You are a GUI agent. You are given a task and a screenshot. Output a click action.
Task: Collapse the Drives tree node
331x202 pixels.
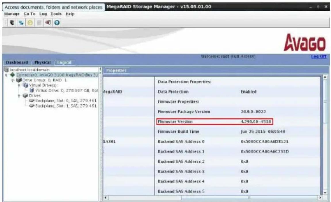(19, 96)
